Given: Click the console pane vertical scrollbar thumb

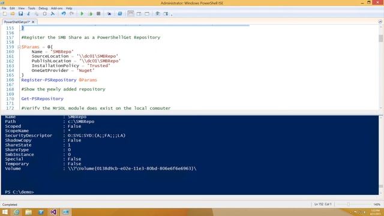Looking at the screenshot, I should coord(381,187).
